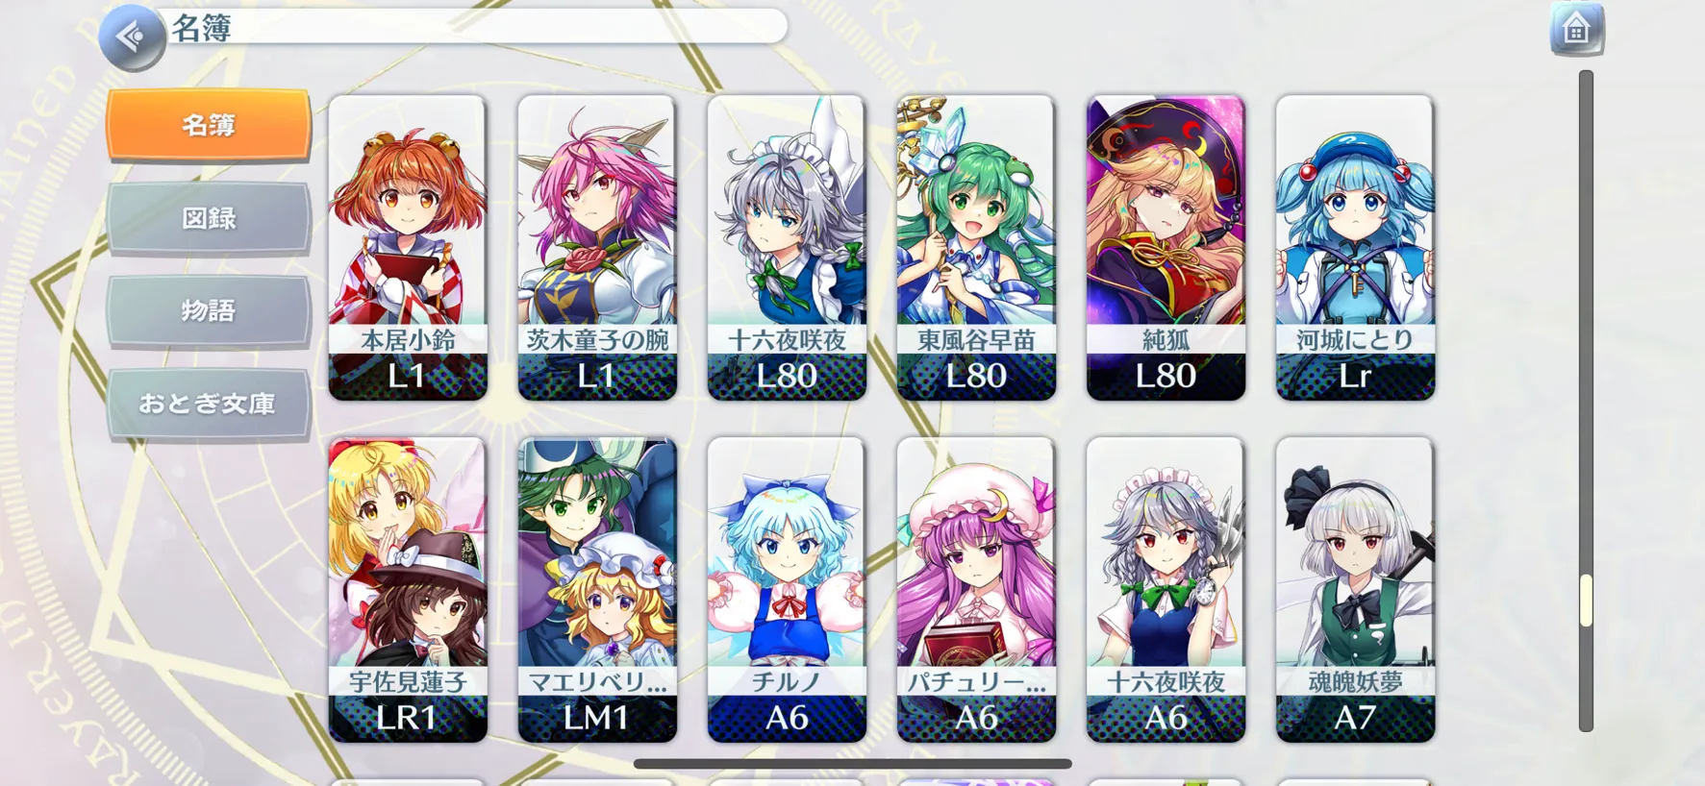View the 純狐 L80 character
The height and width of the screenshot is (786, 1705).
(1166, 247)
